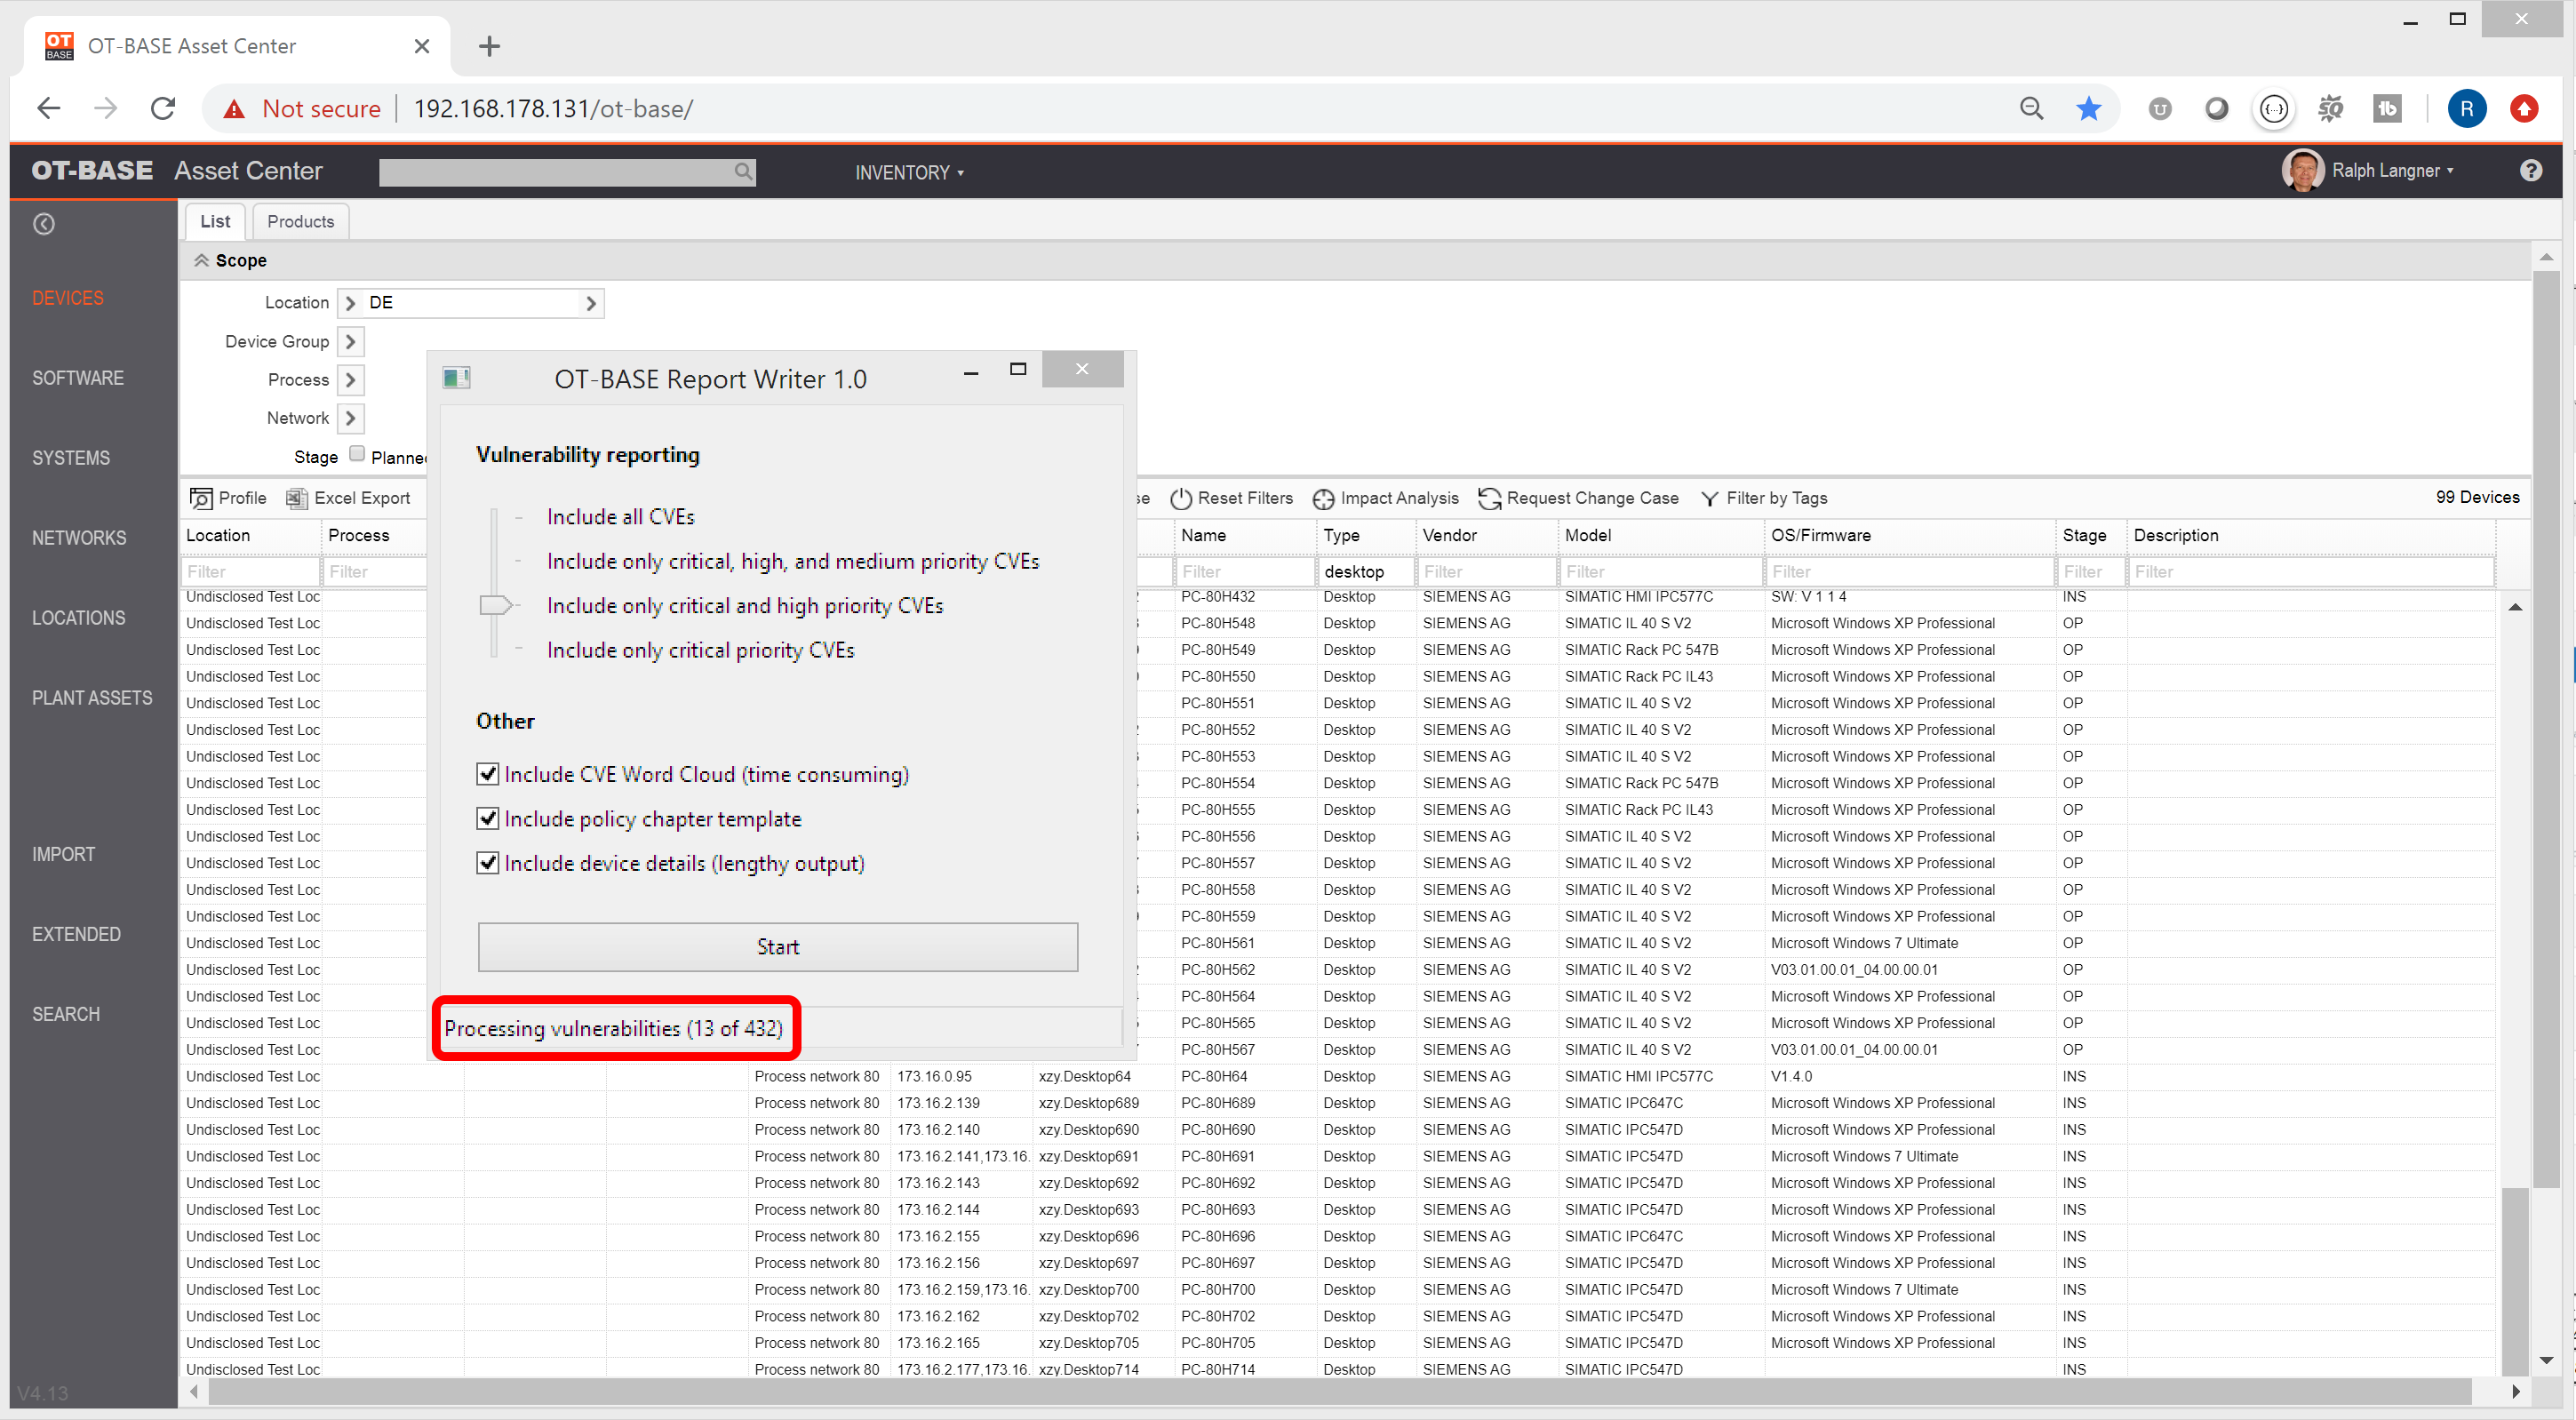Click the horizontal table scrollbar
This screenshot has height=1420, width=2576.
tap(1338, 1391)
